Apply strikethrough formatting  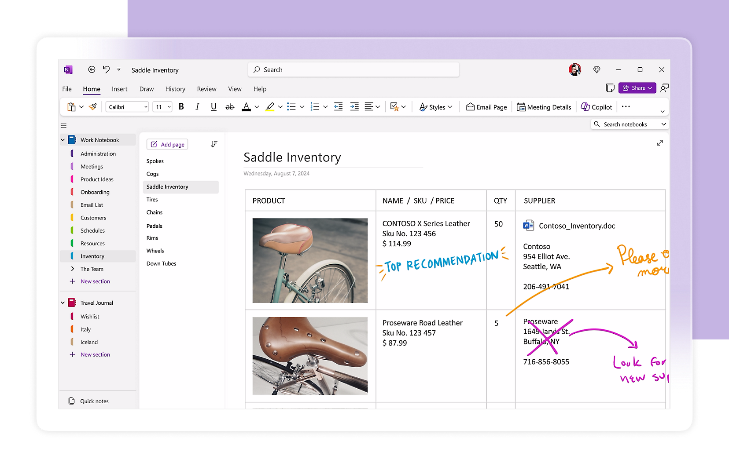(230, 107)
